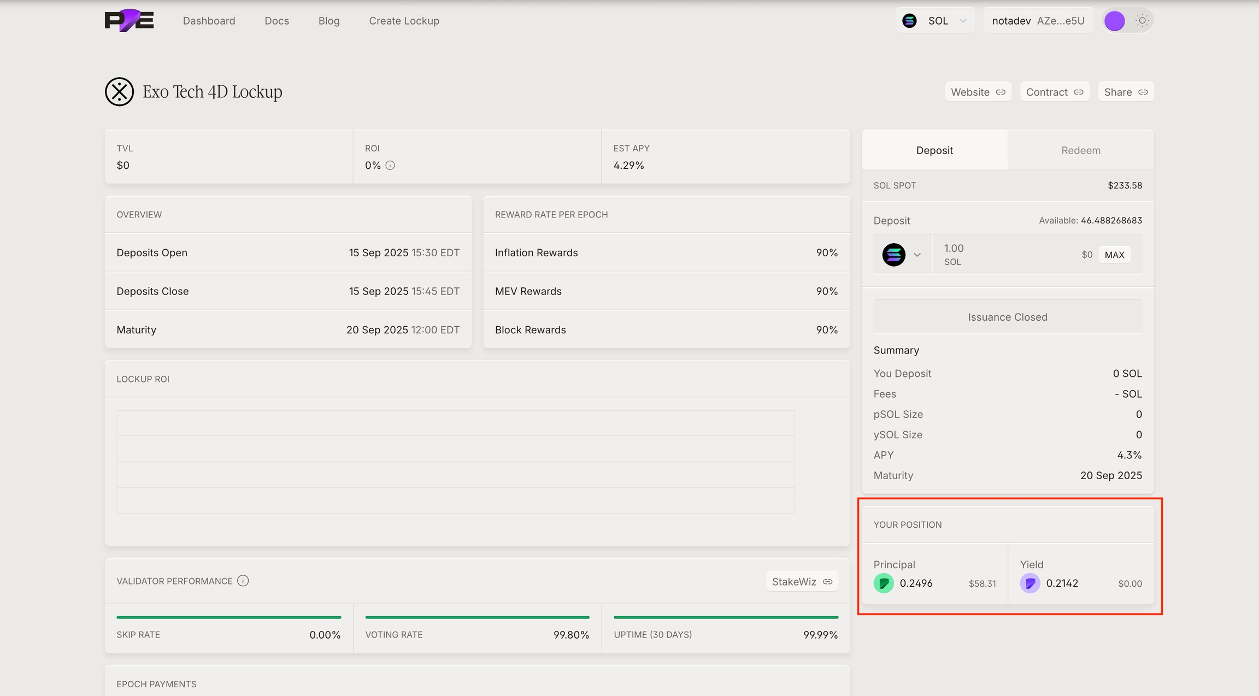Image resolution: width=1259 pixels, height=696 pixels.
Task: Click the Solana icon in network selector
Action: (909, 21)
